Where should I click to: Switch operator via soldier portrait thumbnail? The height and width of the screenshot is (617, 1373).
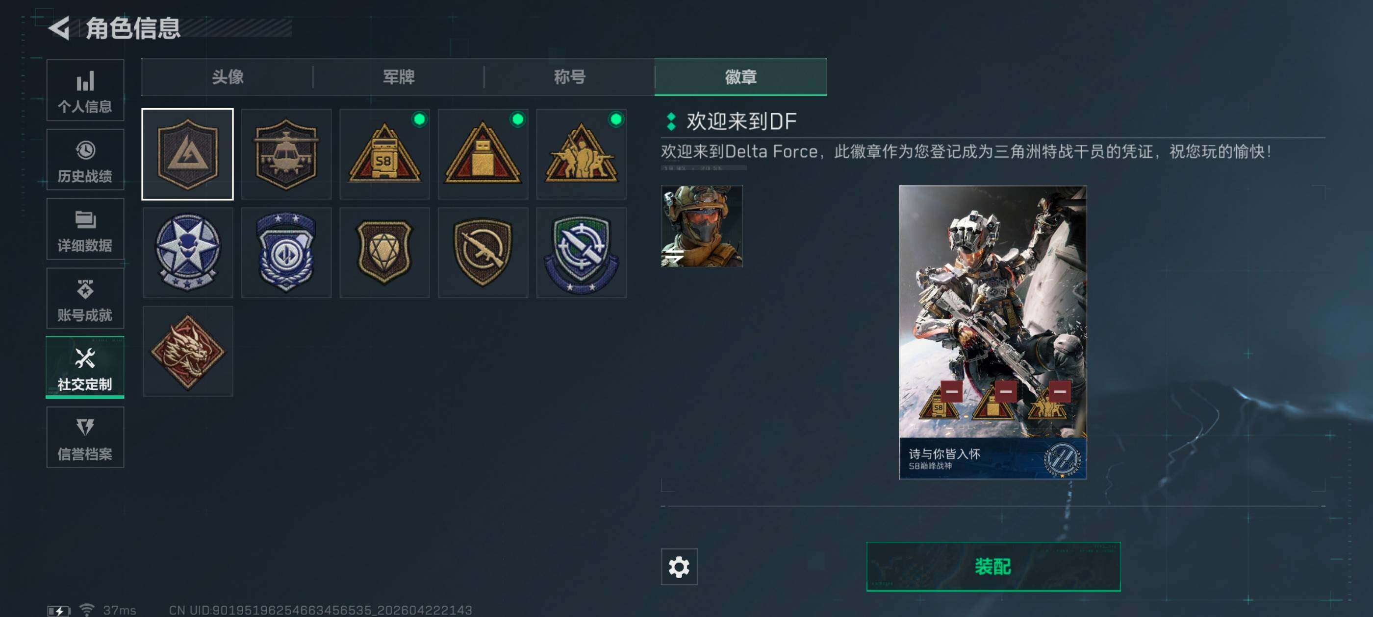(701, 226)
